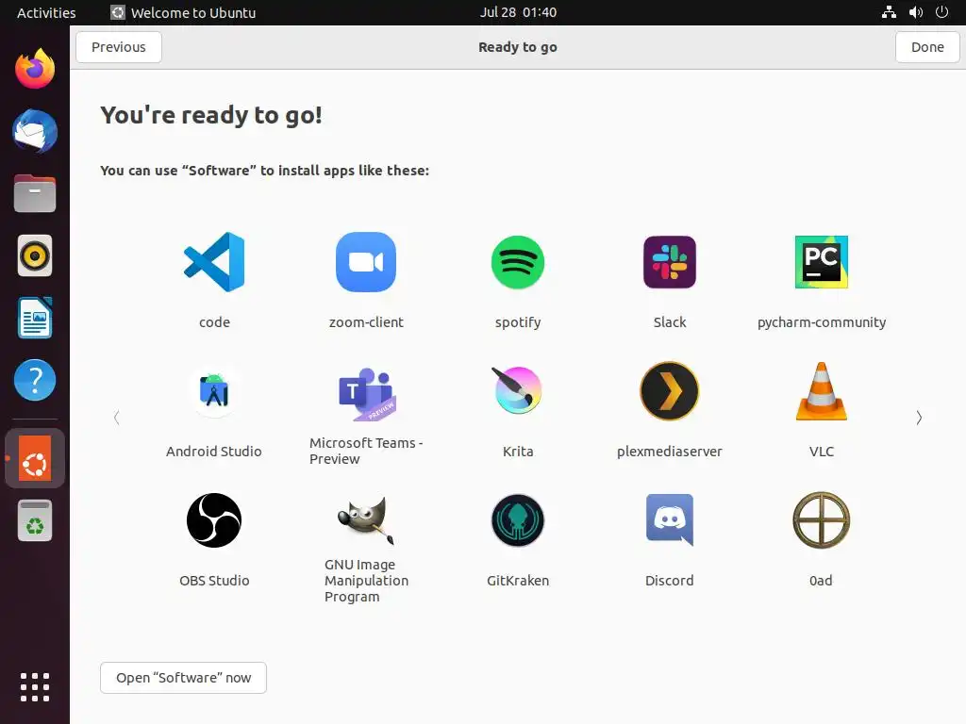Click the "Discord" label text
This screenshot has height=724, width=966.
coord(670,581)
